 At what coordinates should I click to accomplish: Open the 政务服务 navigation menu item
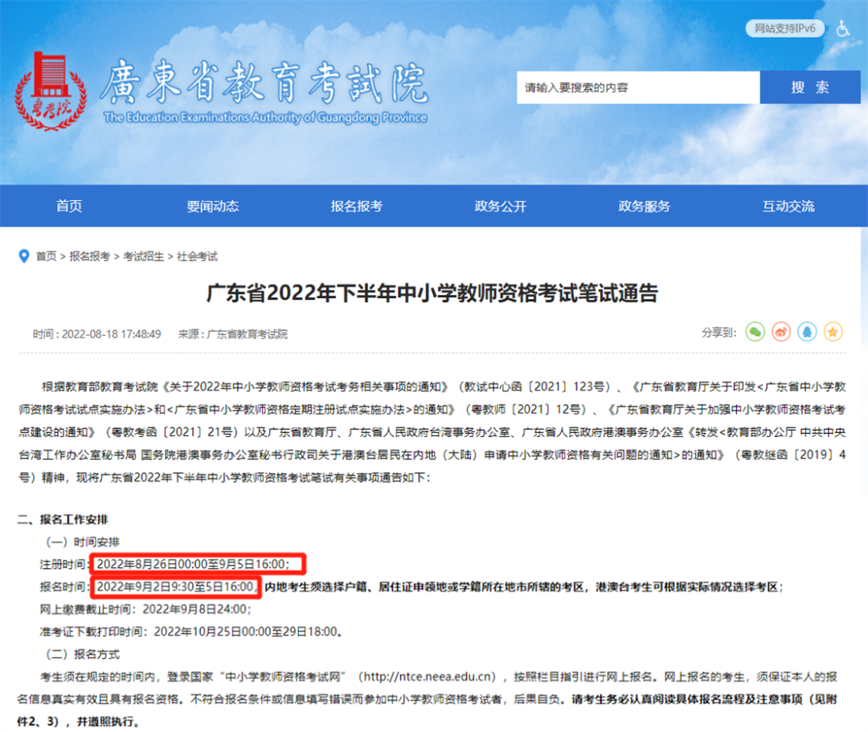[645, 207]
